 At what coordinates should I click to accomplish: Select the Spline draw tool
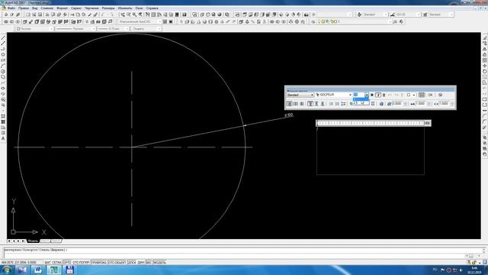tap(3, 82)
